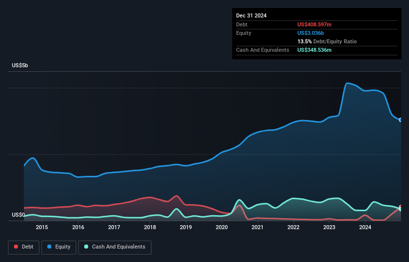Click the 13.5% Debt/Equity Ratio text

coord(327,41)
